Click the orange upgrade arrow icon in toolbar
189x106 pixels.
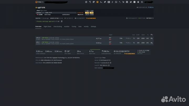[x=97, y=2]
